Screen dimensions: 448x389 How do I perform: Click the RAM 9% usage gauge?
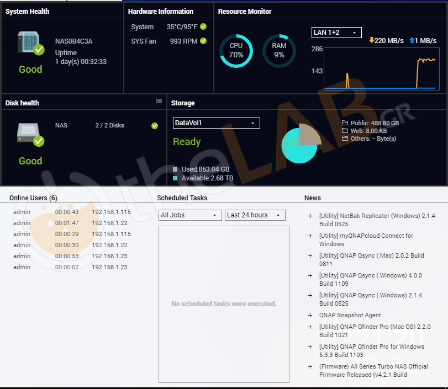point(279,51)
